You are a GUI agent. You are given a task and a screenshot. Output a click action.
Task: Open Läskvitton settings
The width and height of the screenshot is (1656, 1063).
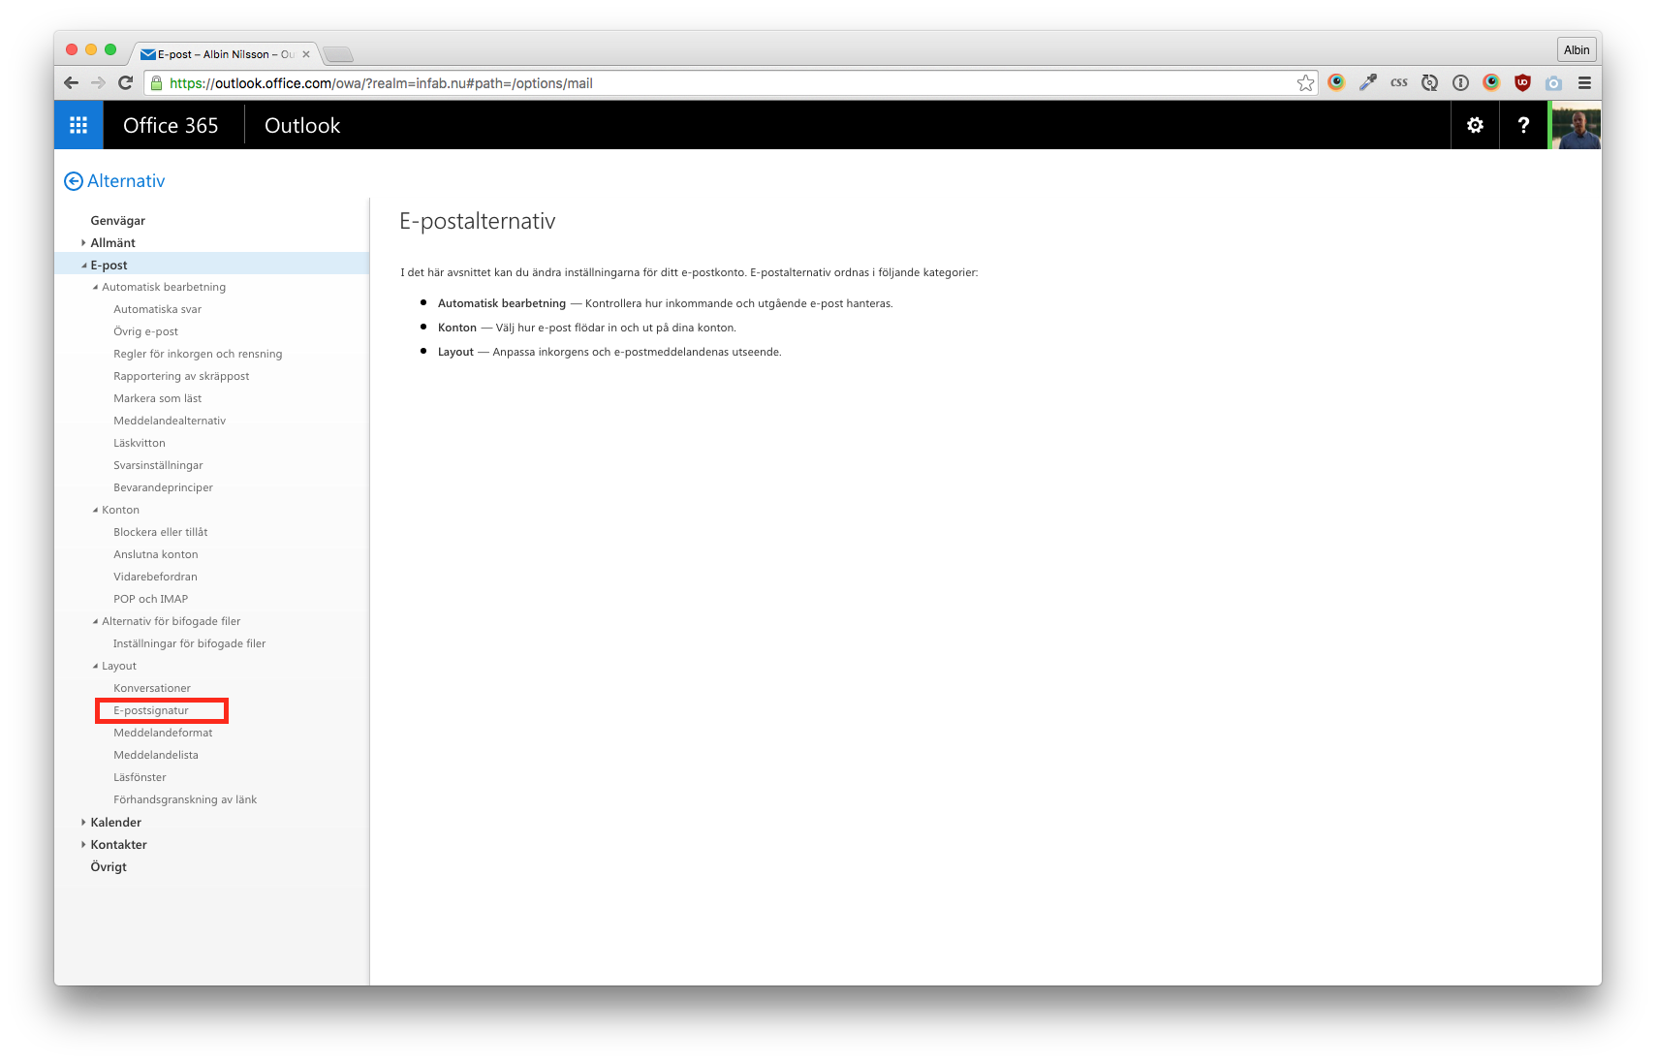pos(140,444)
